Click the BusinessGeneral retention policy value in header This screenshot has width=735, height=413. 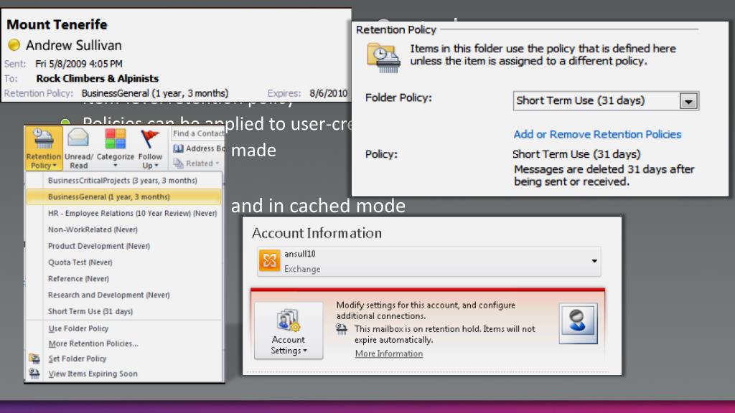[x=155, y=93]
